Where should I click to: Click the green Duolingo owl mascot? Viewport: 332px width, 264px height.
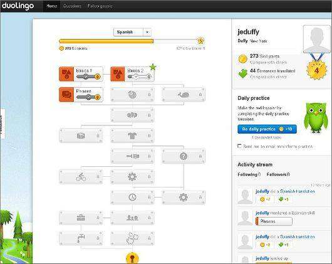316,118
